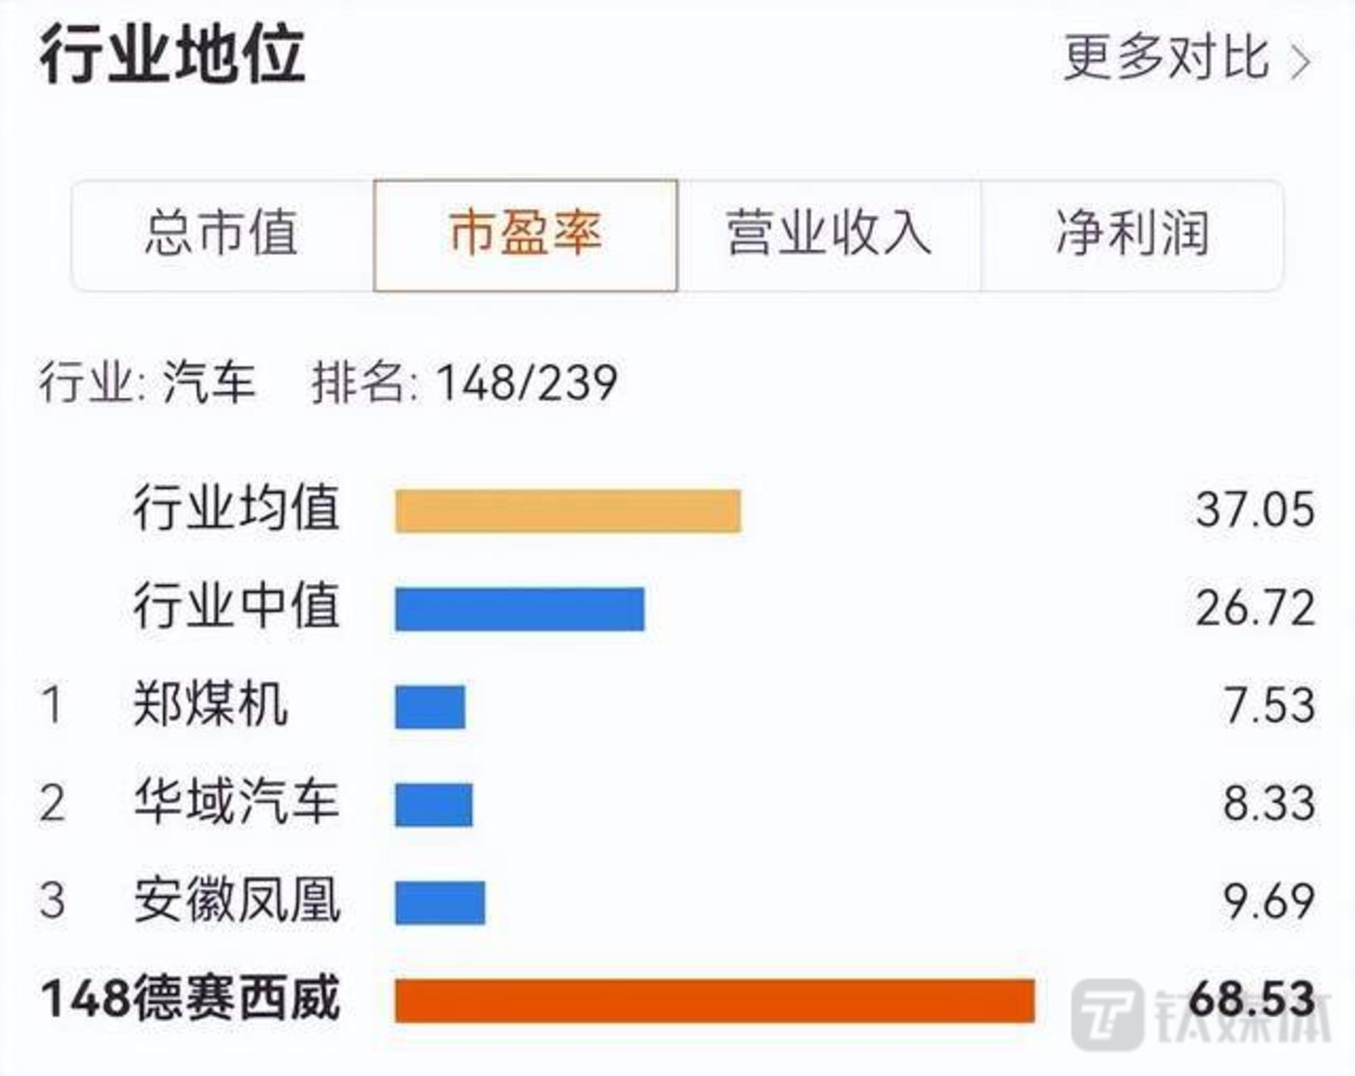
Task: Click the red 德赛西威 bar
Action: tap(714, 1000)
